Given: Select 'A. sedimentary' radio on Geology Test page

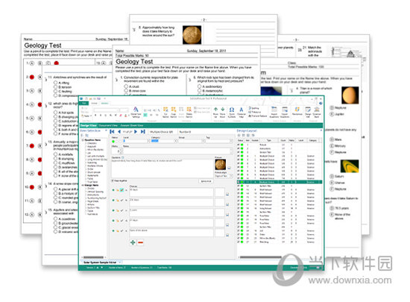Looking at the screenshot, I should point(199,86).
